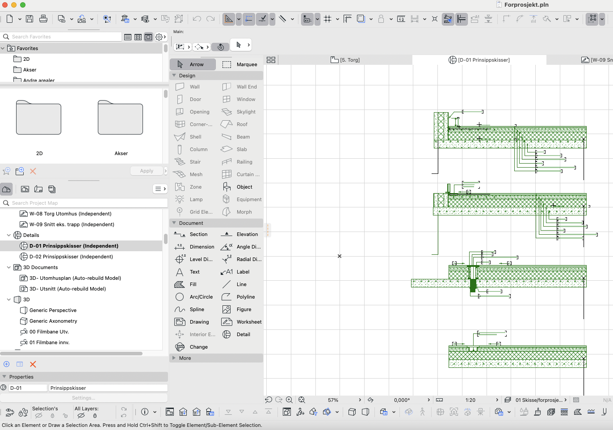Screen dimensions: 613x430
Task: Select the Wall tool
Action: [x=194, y=87]
